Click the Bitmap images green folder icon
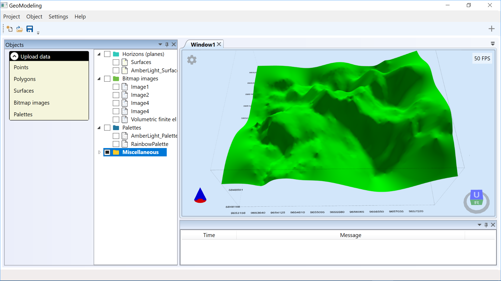 click(116, 79)
